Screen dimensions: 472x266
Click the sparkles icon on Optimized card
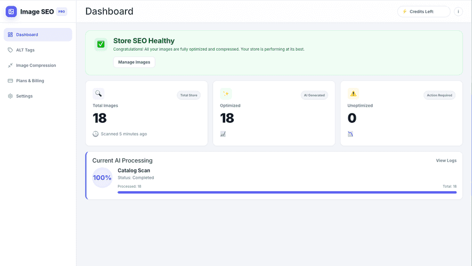point(226,94)
